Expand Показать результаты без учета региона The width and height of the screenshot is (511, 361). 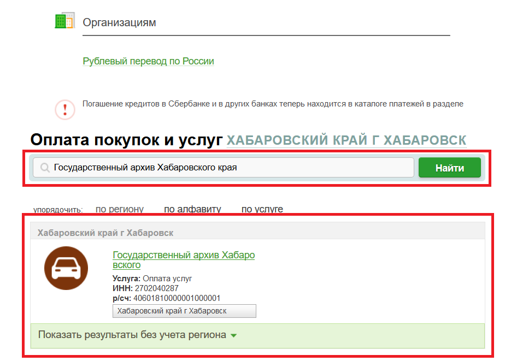pos(137,335)
